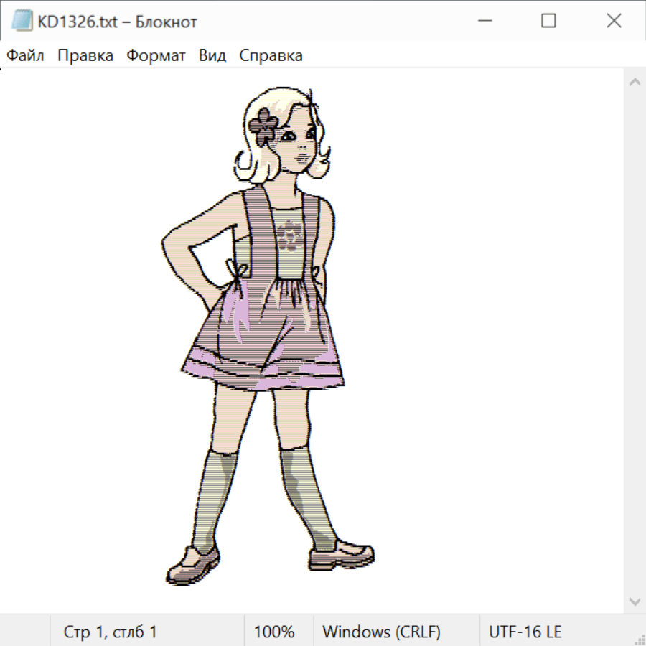
Task: Place cursor on the flower on dress bib
Action: click(290, 234)
